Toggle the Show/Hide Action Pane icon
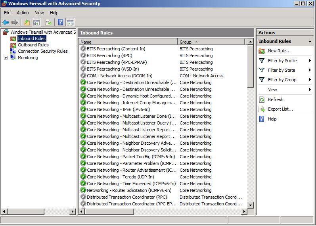The image size is (316, 226). click(x=70, y=22)
